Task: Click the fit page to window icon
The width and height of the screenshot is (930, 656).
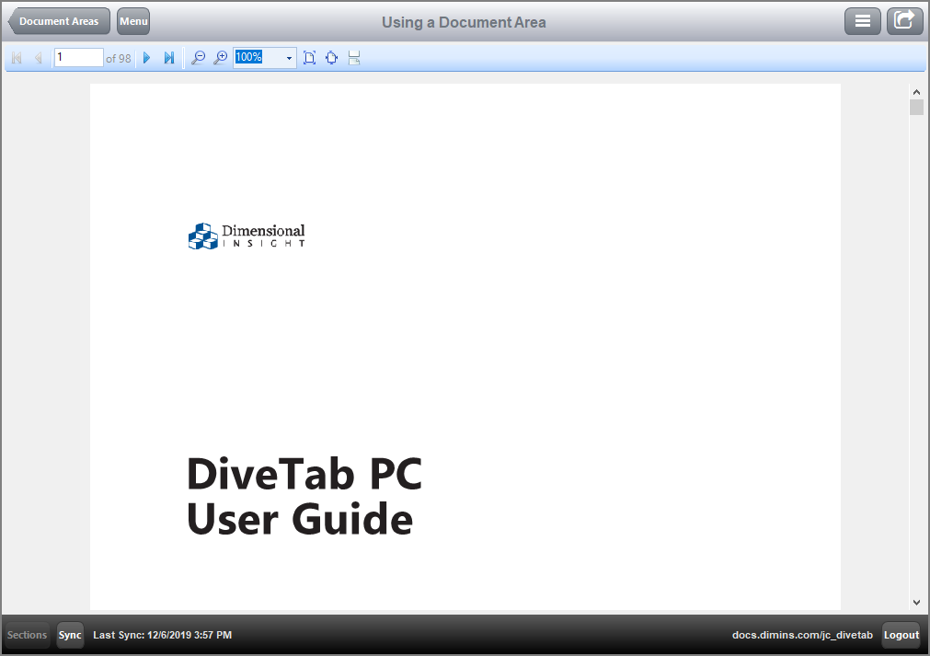Action: (309, 57)
